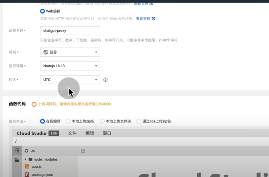The image size is (269, 177).
Task: Open the 窗口 menu in Cloud Studio
Action: tap(107, 133)
